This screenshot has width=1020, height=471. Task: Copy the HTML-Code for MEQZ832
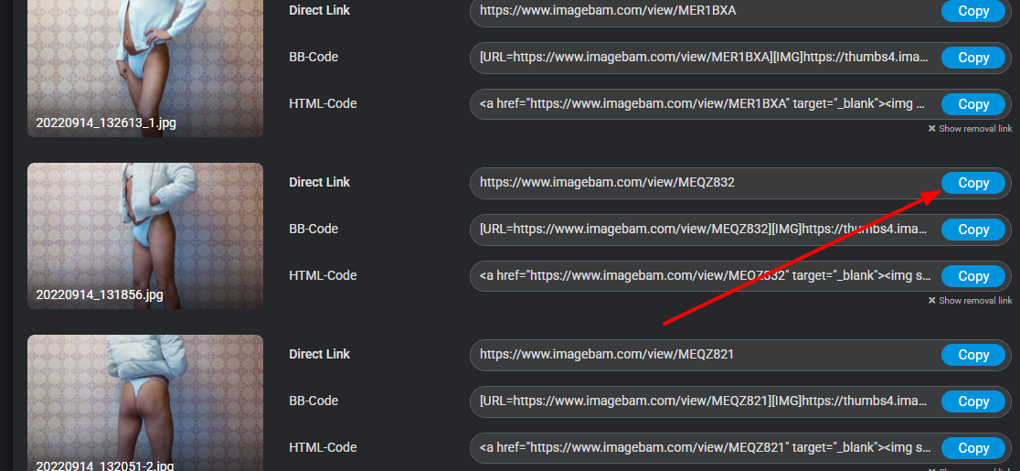point(973,276)
